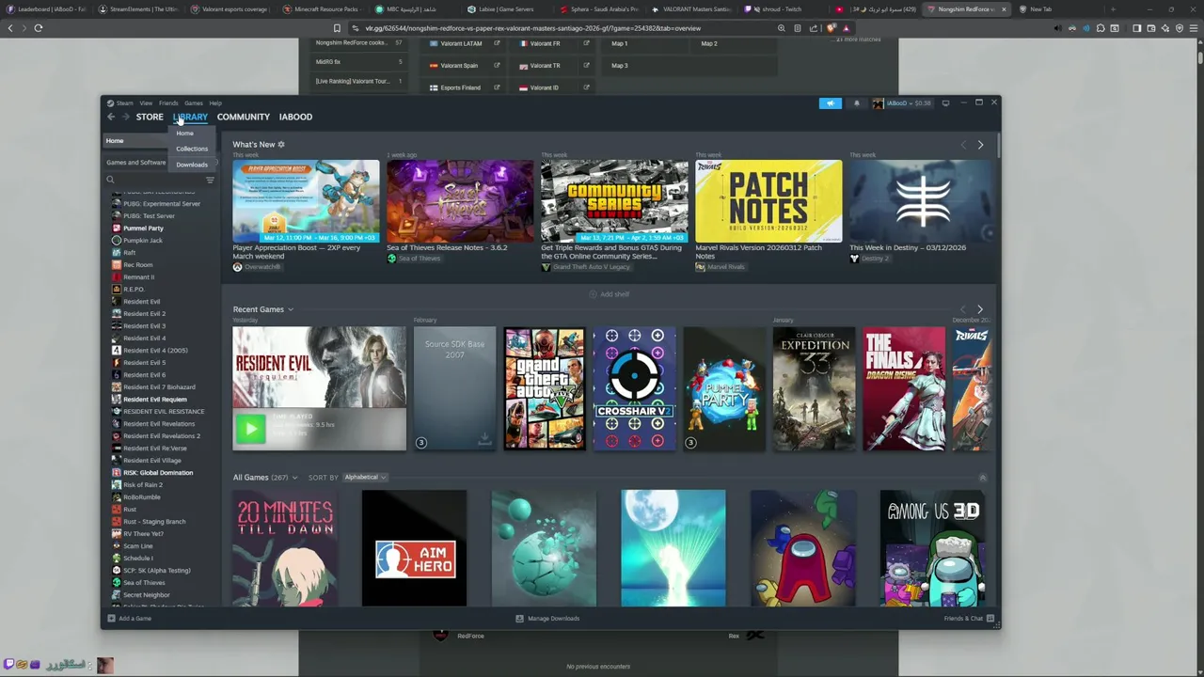Open the library advanced filter icon

click(x=210, y=180)
